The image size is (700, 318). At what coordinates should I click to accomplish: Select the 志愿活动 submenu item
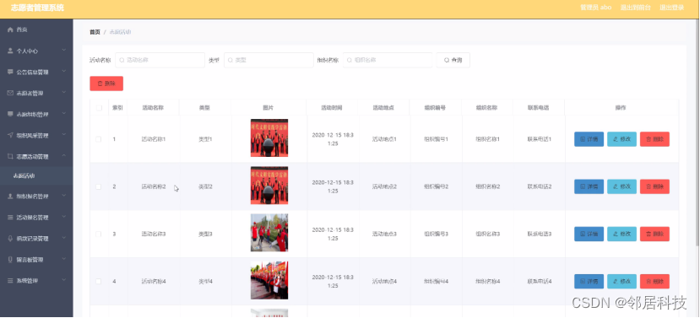pyautogui.click(x=36, y=175)
